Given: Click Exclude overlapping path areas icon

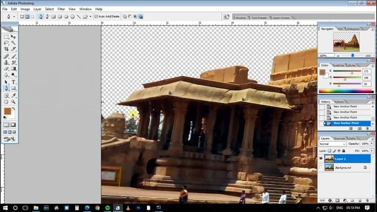Looking at the screenshot, I should tap(141, 16).
